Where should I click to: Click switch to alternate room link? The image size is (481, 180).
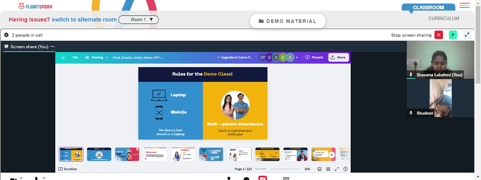click(84, 20)
